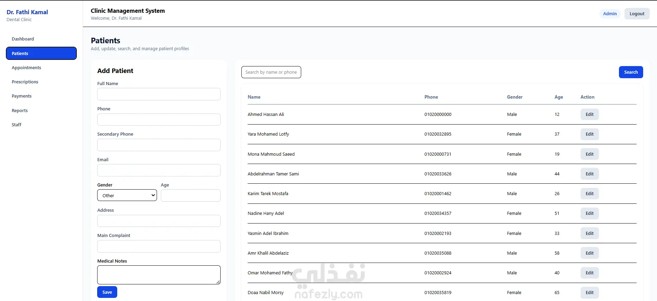
Task: Click phone number 01020000731
Action: pos(438,154)
